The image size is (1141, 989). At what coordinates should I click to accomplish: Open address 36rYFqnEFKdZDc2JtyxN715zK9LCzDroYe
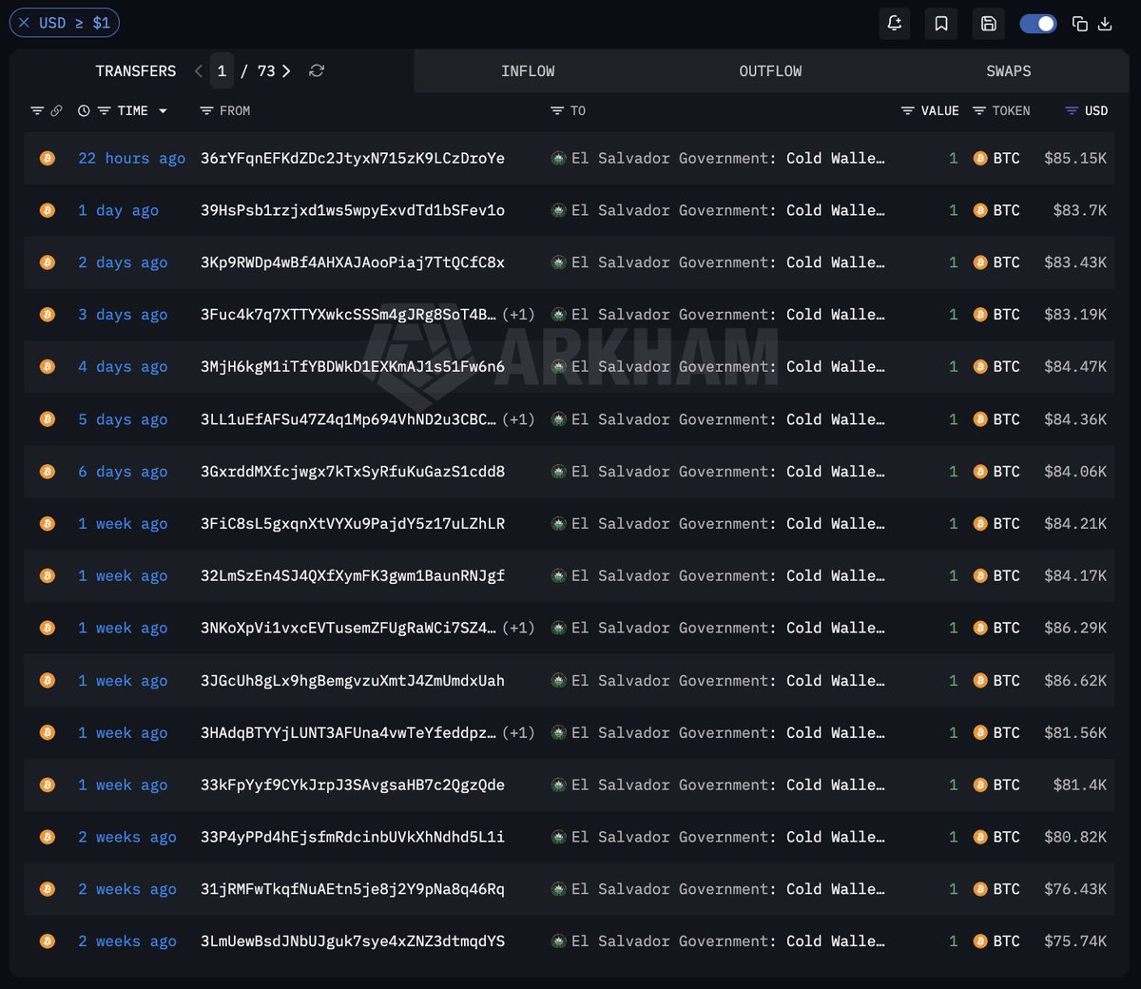[353, 159]
